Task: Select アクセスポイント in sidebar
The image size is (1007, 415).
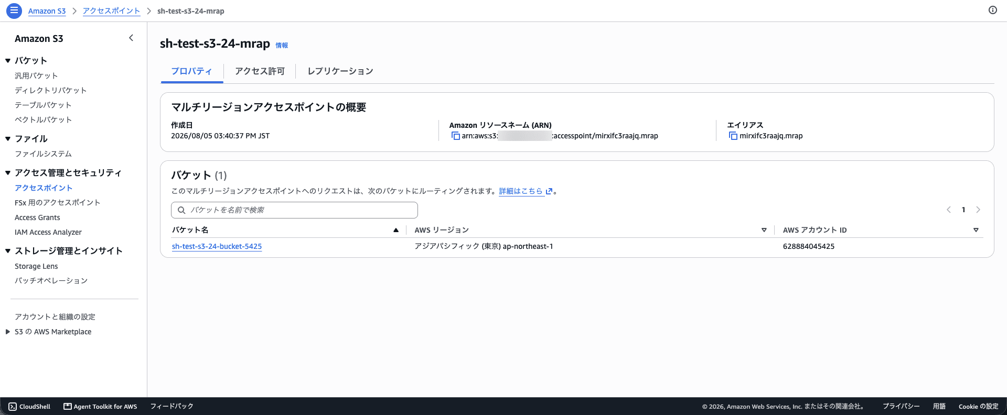Action: tap(44, 188)
